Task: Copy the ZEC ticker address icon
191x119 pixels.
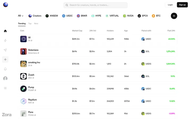Action: 33,78
